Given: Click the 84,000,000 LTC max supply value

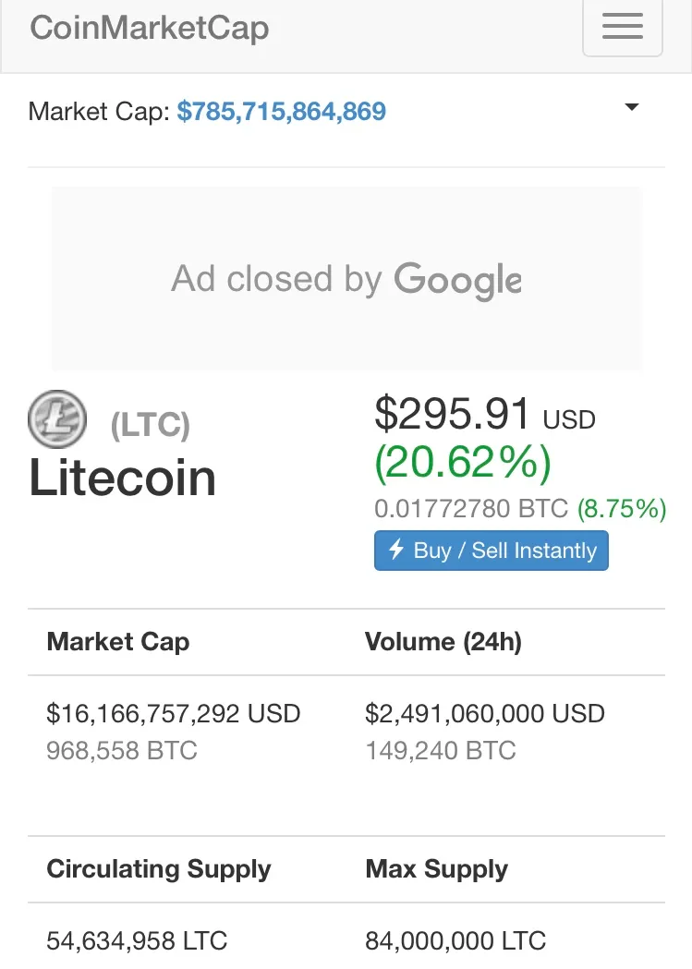Looking at the screenshot, I should tap(456, 940).
